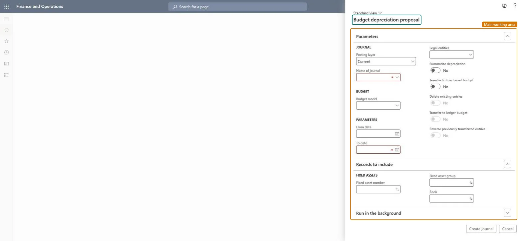Viewport: 522px width, 241px height.
Task: Open Favorites star icon in sidebar
Action: coord(6,41)
